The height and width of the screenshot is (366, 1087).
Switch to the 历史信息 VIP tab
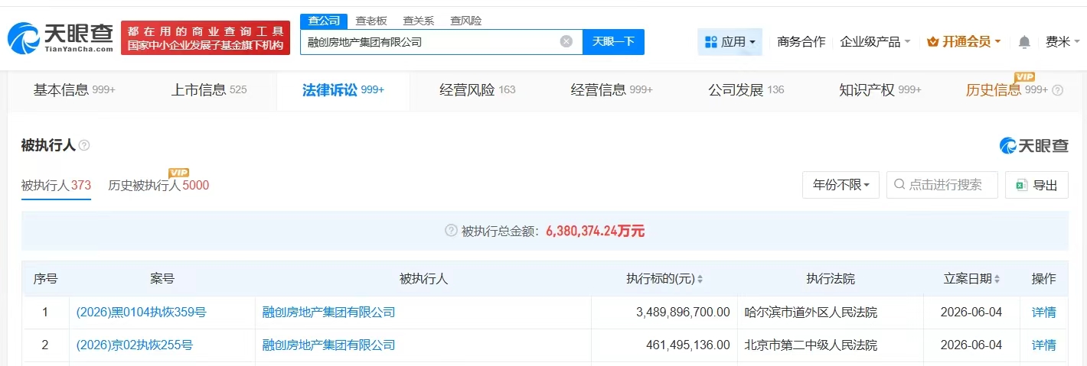point(1007,90)
